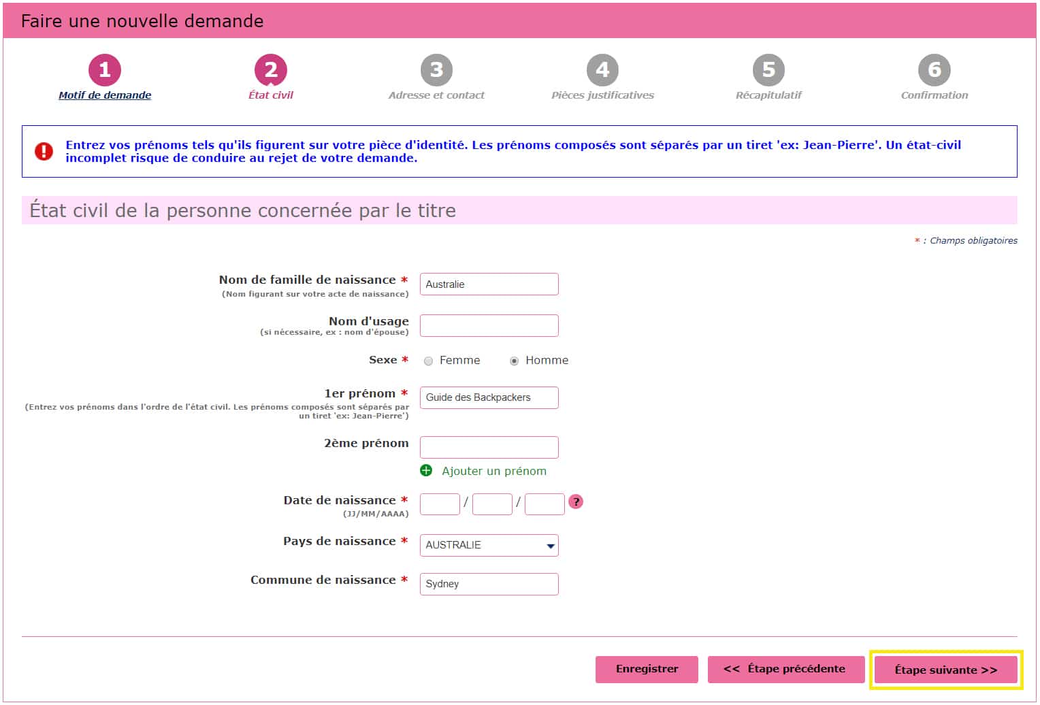Click the 'Date de naissance' label

[339, 500]
